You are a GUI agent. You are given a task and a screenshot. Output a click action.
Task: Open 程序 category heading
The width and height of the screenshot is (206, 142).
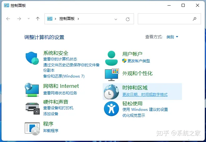click(48, 124)
